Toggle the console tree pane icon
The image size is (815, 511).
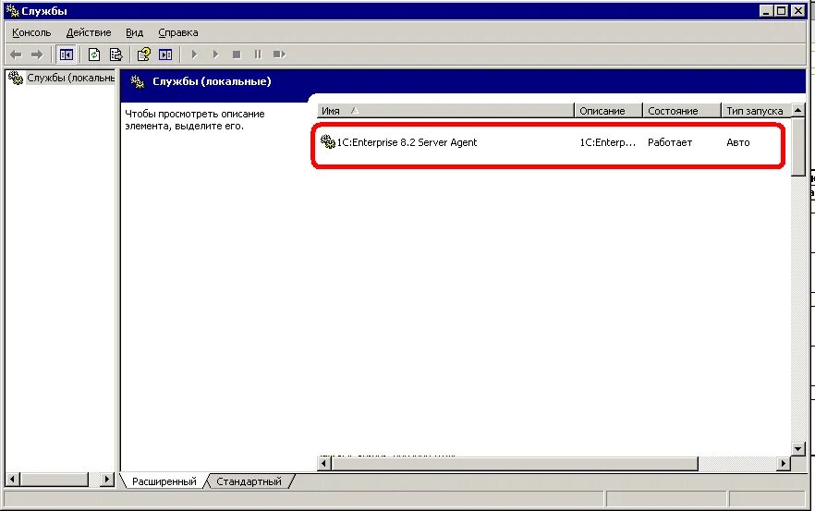coord(66,55)
